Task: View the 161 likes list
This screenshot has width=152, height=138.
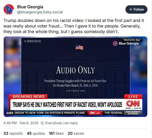Action: (56, 133)
